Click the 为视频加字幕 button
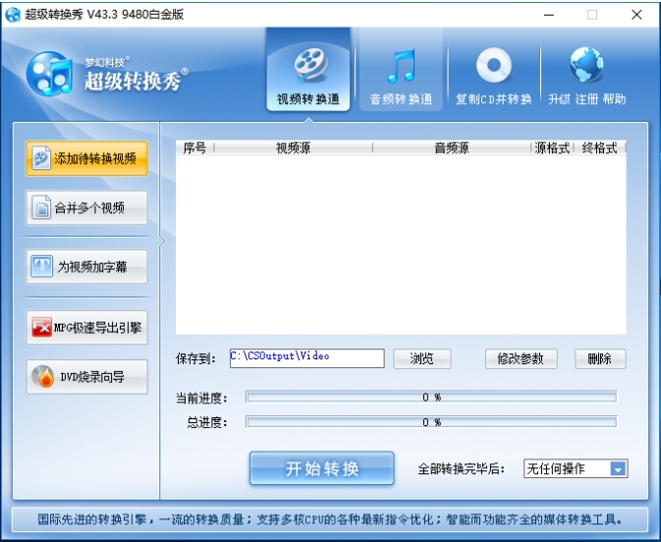Image resolution: width=661 pixels, height=542 pixels. 86,266
